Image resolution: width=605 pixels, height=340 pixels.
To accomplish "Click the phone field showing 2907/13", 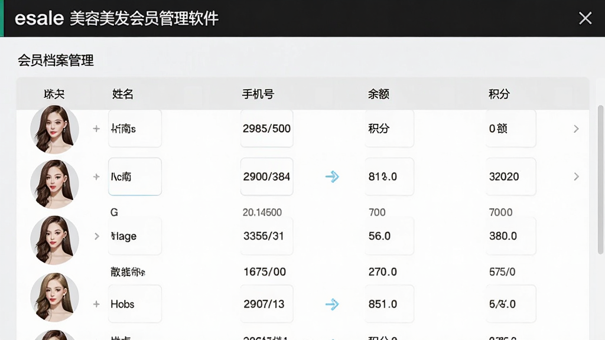I will (x=266, y=304).
